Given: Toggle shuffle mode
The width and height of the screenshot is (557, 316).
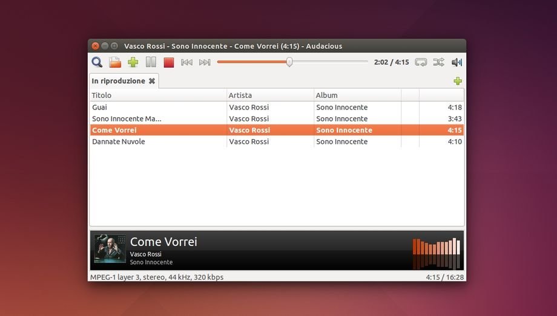Looking at the screenshot, I should point(439,62).
